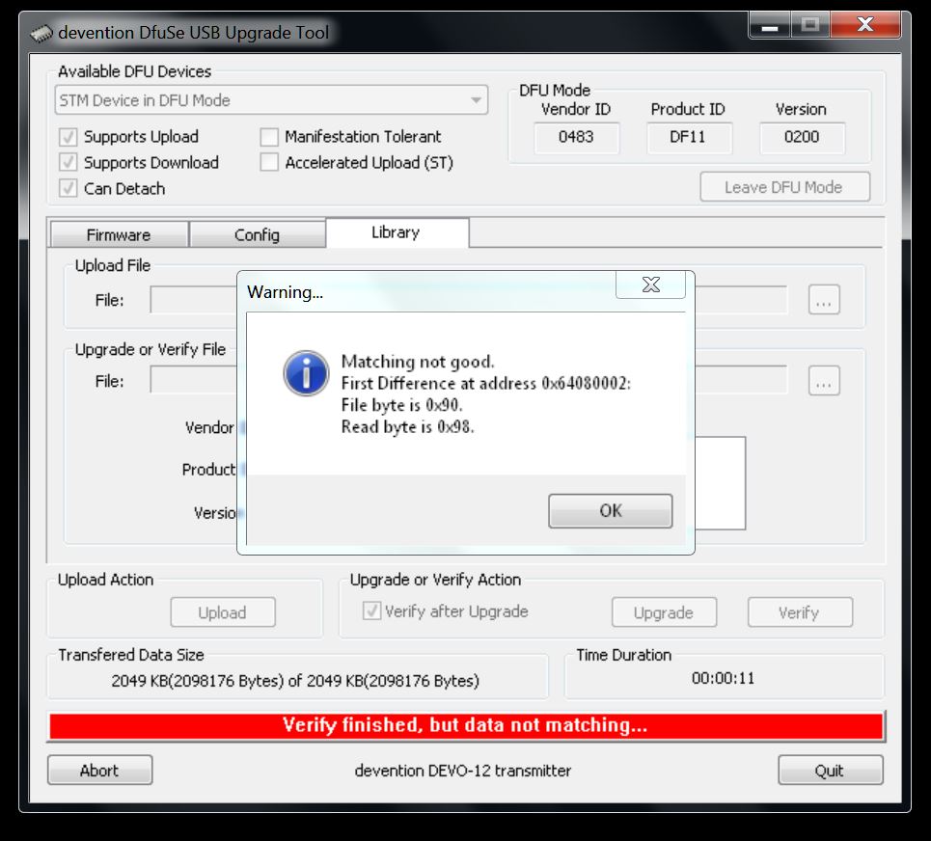The height and width of the screenshot is (841, 931).
Task: Click the Time Duration value 00:00:11
Action: [x=723, y=678]
